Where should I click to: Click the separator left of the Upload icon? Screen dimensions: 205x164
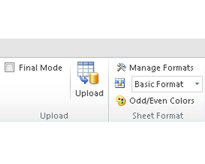coord(71,83)
